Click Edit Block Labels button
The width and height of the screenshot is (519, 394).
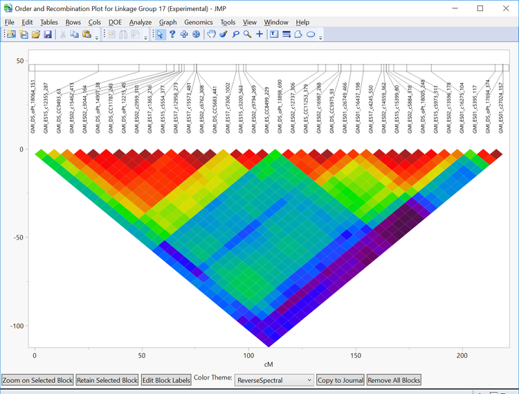coord(166,380)
